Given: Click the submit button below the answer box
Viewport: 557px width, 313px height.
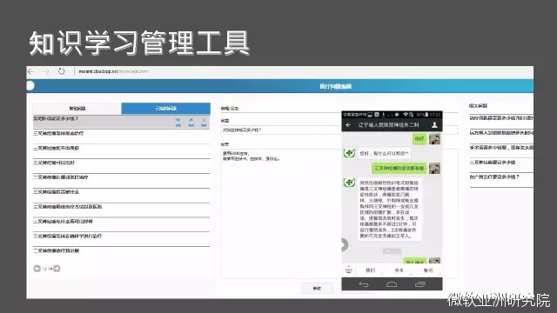Looking at the screenshot, I should pos(318,288).
